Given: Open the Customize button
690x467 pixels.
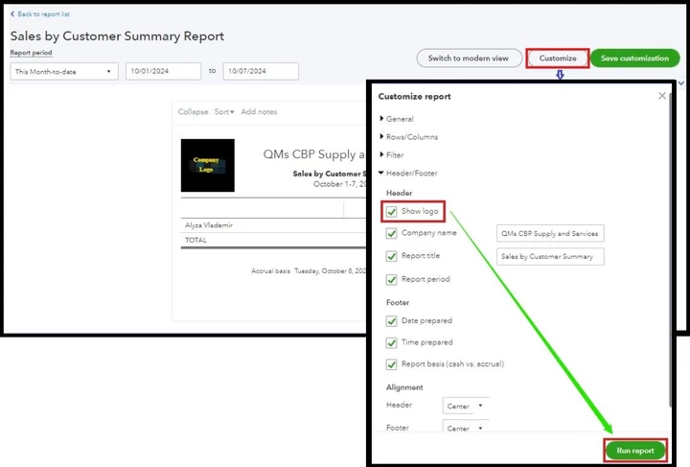Looking at the screenshot, I should [558, 58].
